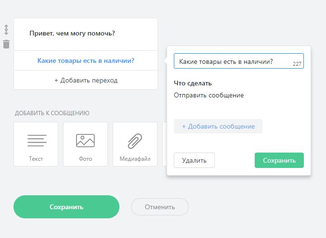The width and height of the screenshot is (326, 238).
Task: Select the 'Привет, чем могу помочь?' message text
Action: [x=72, y=34]
